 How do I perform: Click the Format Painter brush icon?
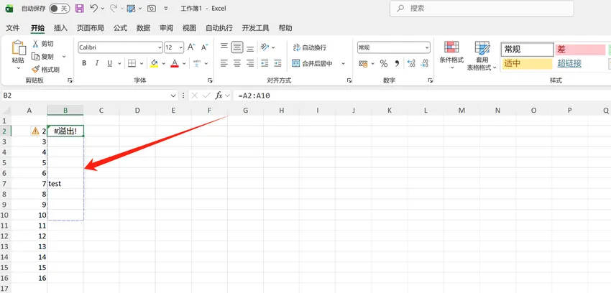pos(35,69)
